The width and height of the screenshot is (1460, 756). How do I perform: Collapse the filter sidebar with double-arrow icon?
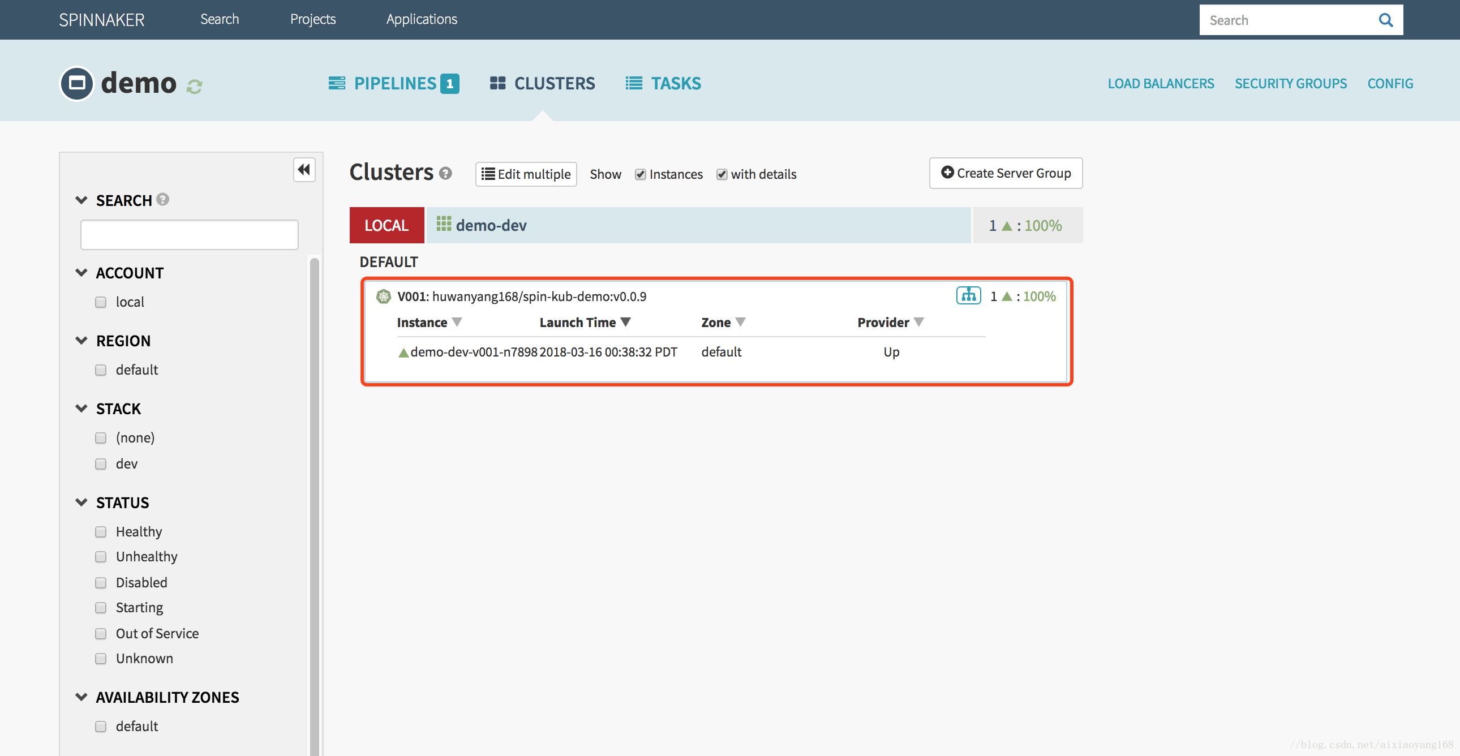(x=304, y=169)
